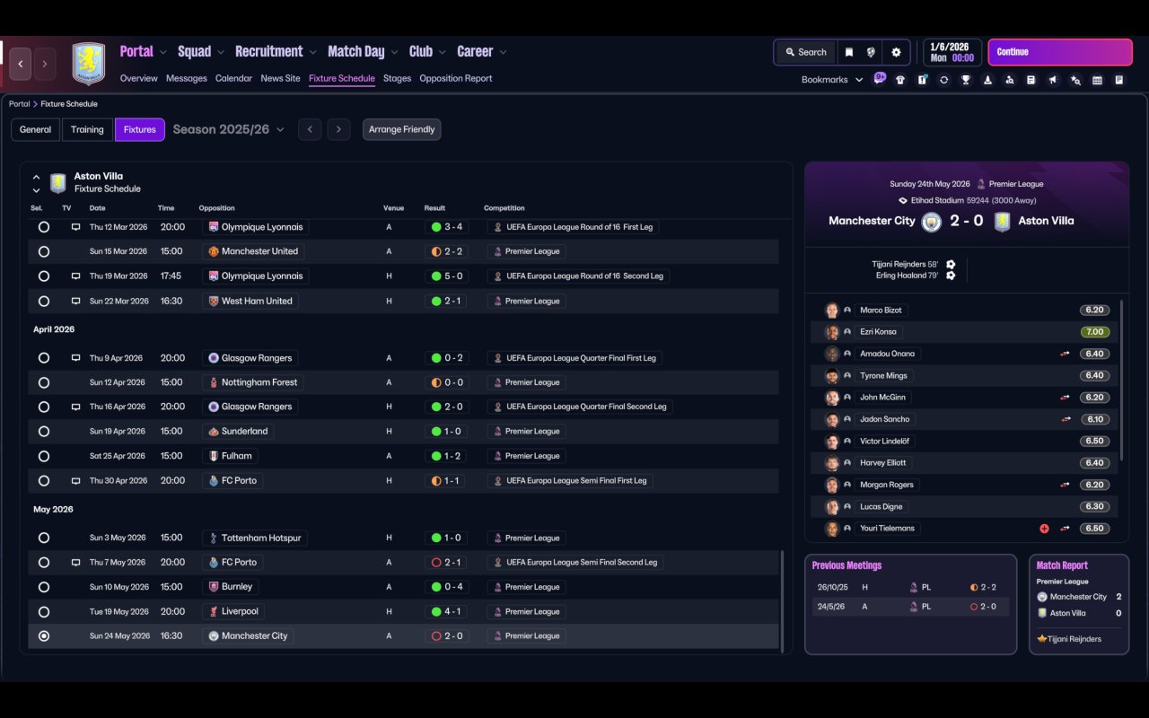
Task: Select the Manchester United fixture radio button
Action: [44, 252]
